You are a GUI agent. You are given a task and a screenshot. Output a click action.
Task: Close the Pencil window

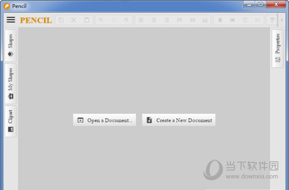pos(276,4)
